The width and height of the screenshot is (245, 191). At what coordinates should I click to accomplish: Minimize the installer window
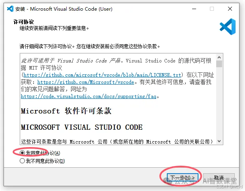(194, 9)
